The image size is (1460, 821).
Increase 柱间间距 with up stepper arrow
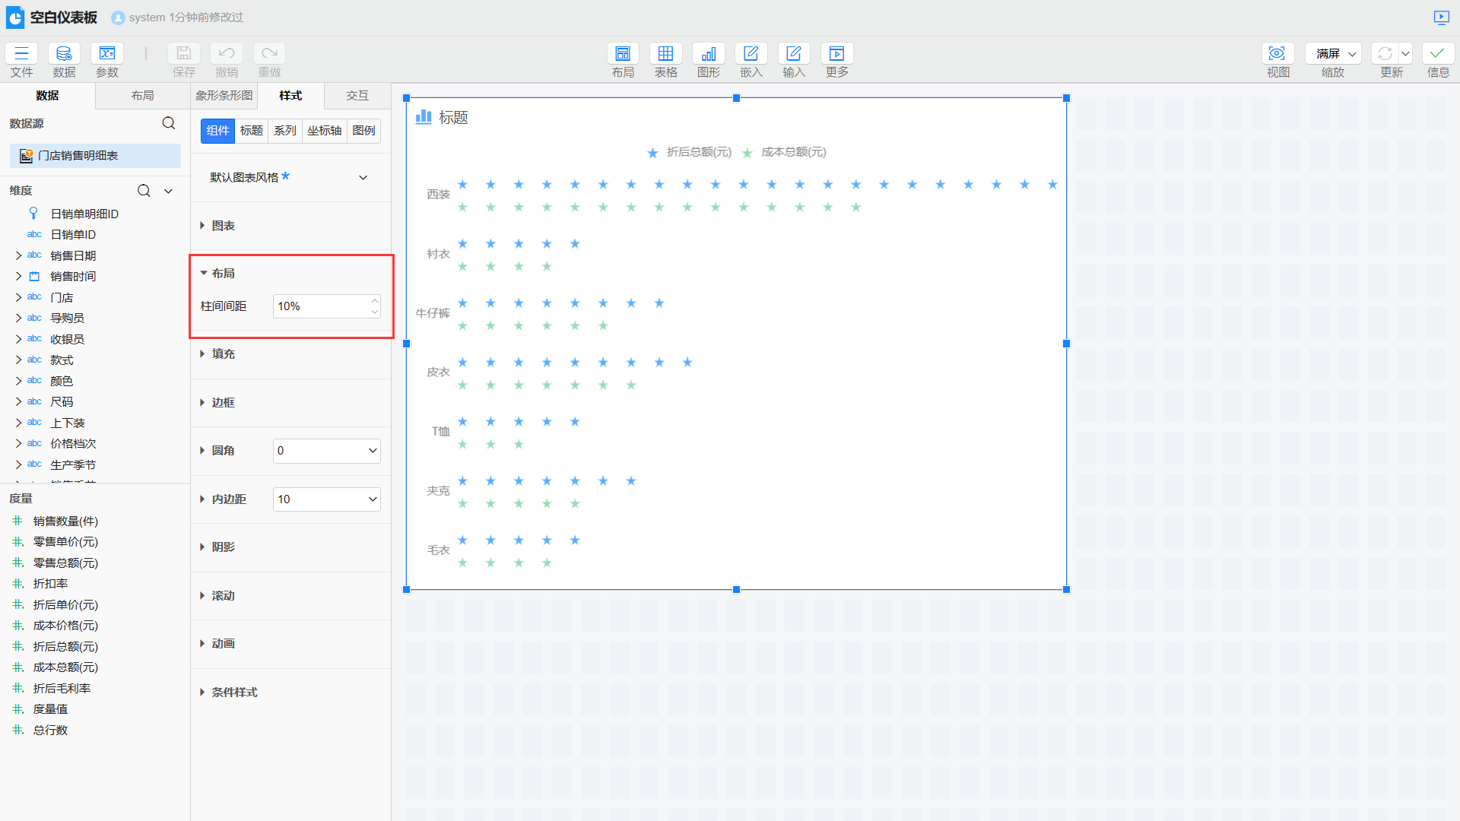click(x=375, y=301)
